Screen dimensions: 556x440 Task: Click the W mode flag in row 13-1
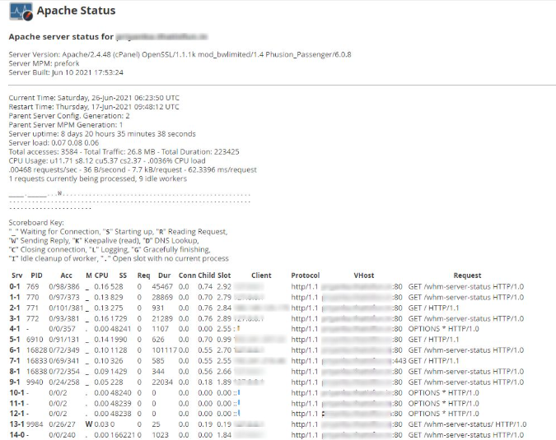coord(89,424)
